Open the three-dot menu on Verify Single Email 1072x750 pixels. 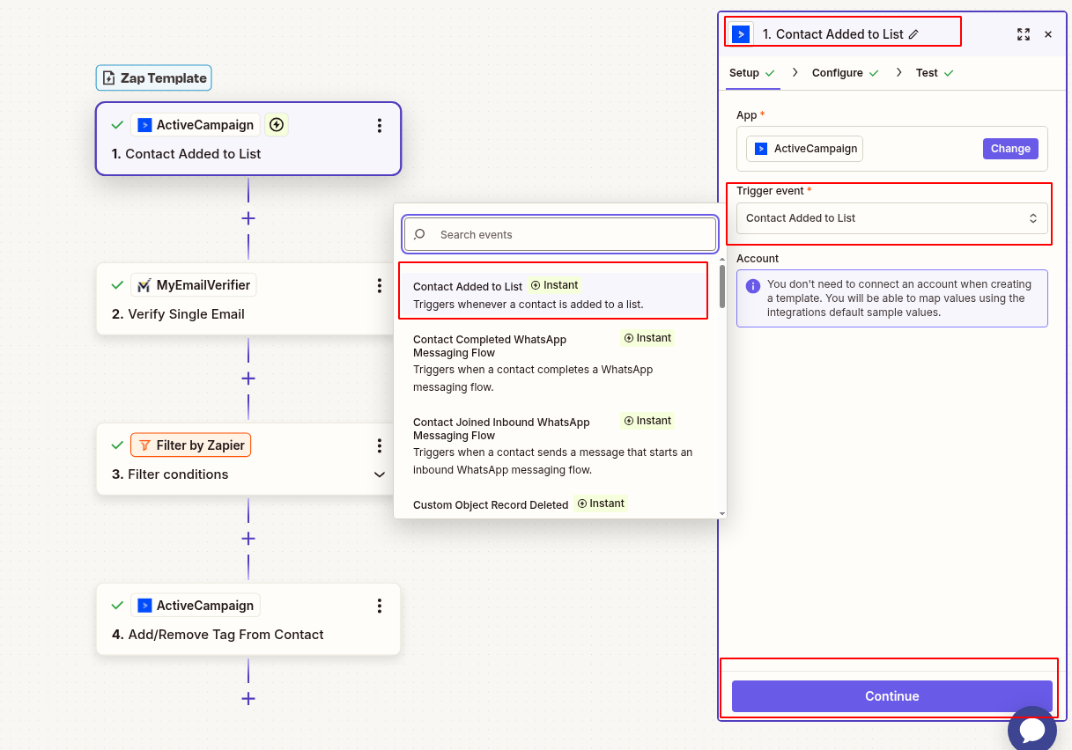click(x=380, y=284)
